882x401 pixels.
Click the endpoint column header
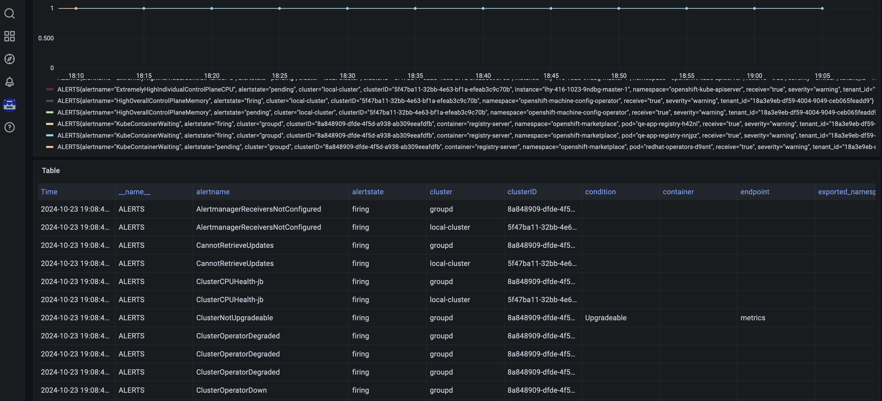tap(755, 192)
